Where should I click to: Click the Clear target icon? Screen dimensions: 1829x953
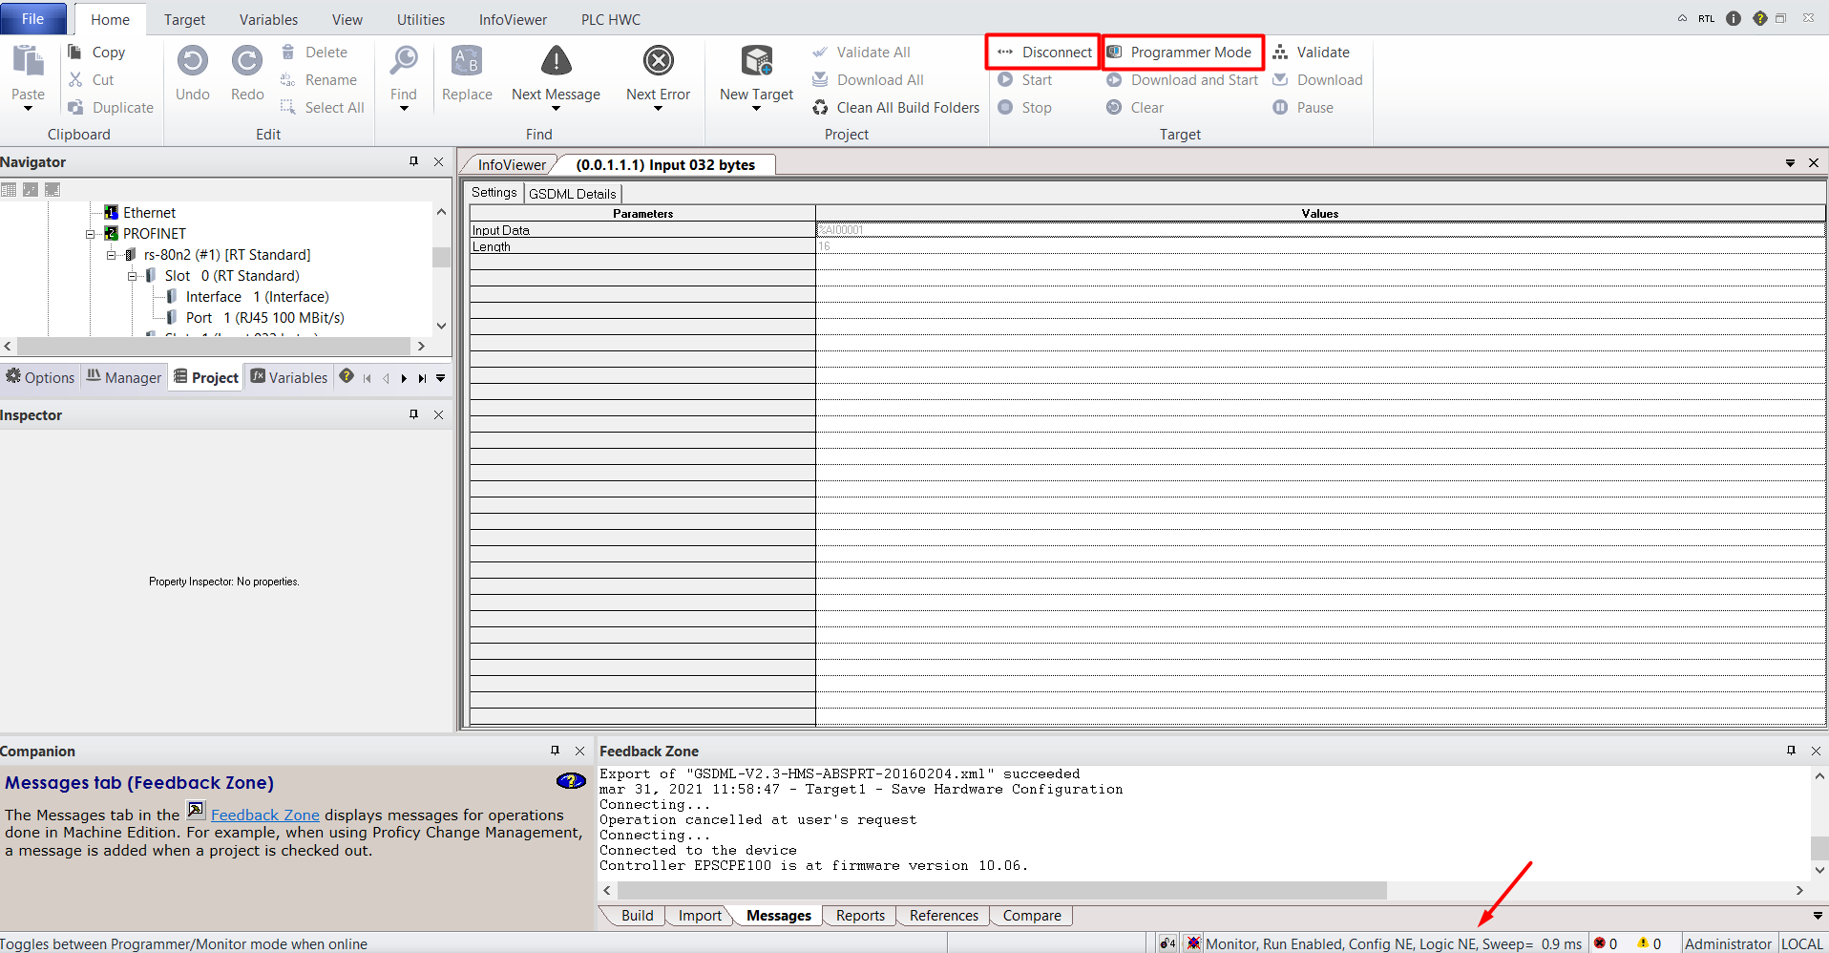coord(1114,107)
